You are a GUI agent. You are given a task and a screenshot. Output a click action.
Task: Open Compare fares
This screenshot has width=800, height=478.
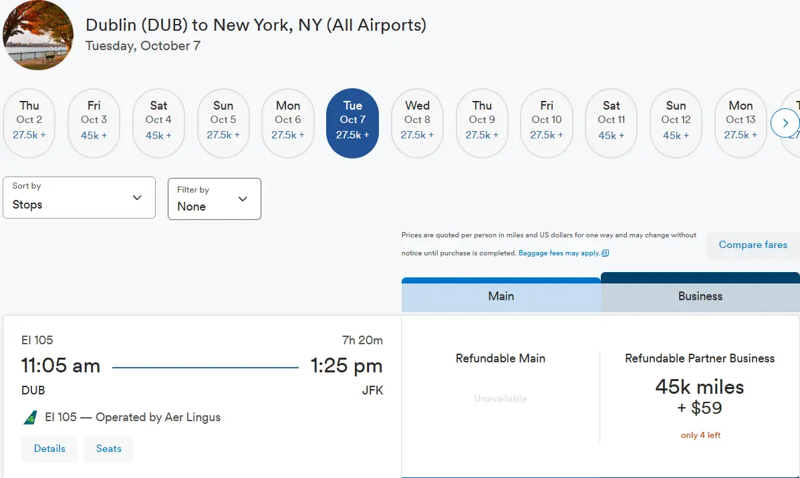[x=753, y=245]
